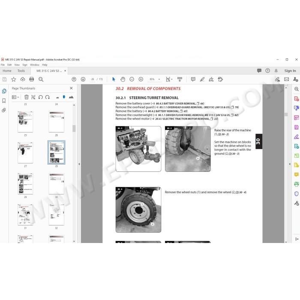
Task: Switch to the Tools tab
Action: point(21,71)
